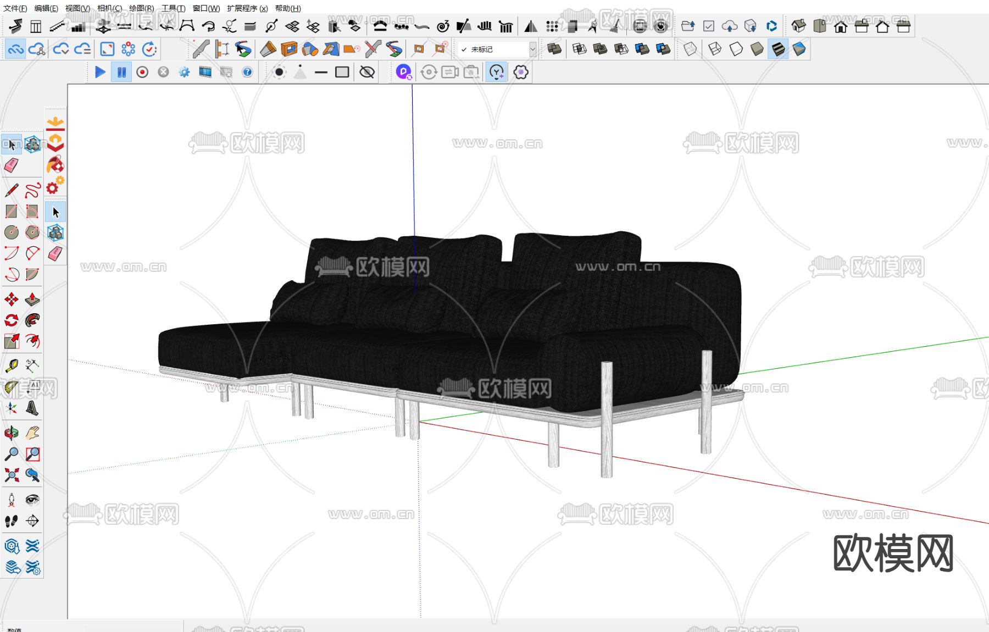Toggle X-ray face style
Screen dimensions: 989x632
(x=690, y=49)
